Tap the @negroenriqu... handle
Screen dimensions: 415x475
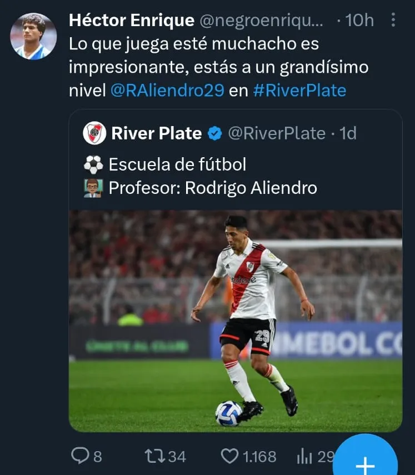(x=261, y=21)
